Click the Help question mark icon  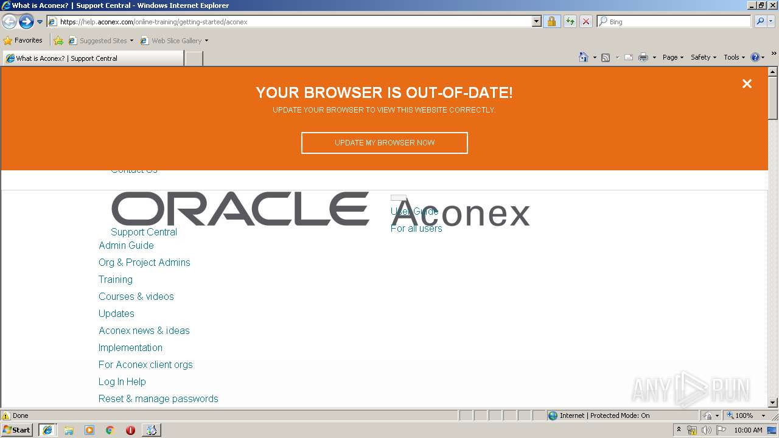(x=755, y=57)
